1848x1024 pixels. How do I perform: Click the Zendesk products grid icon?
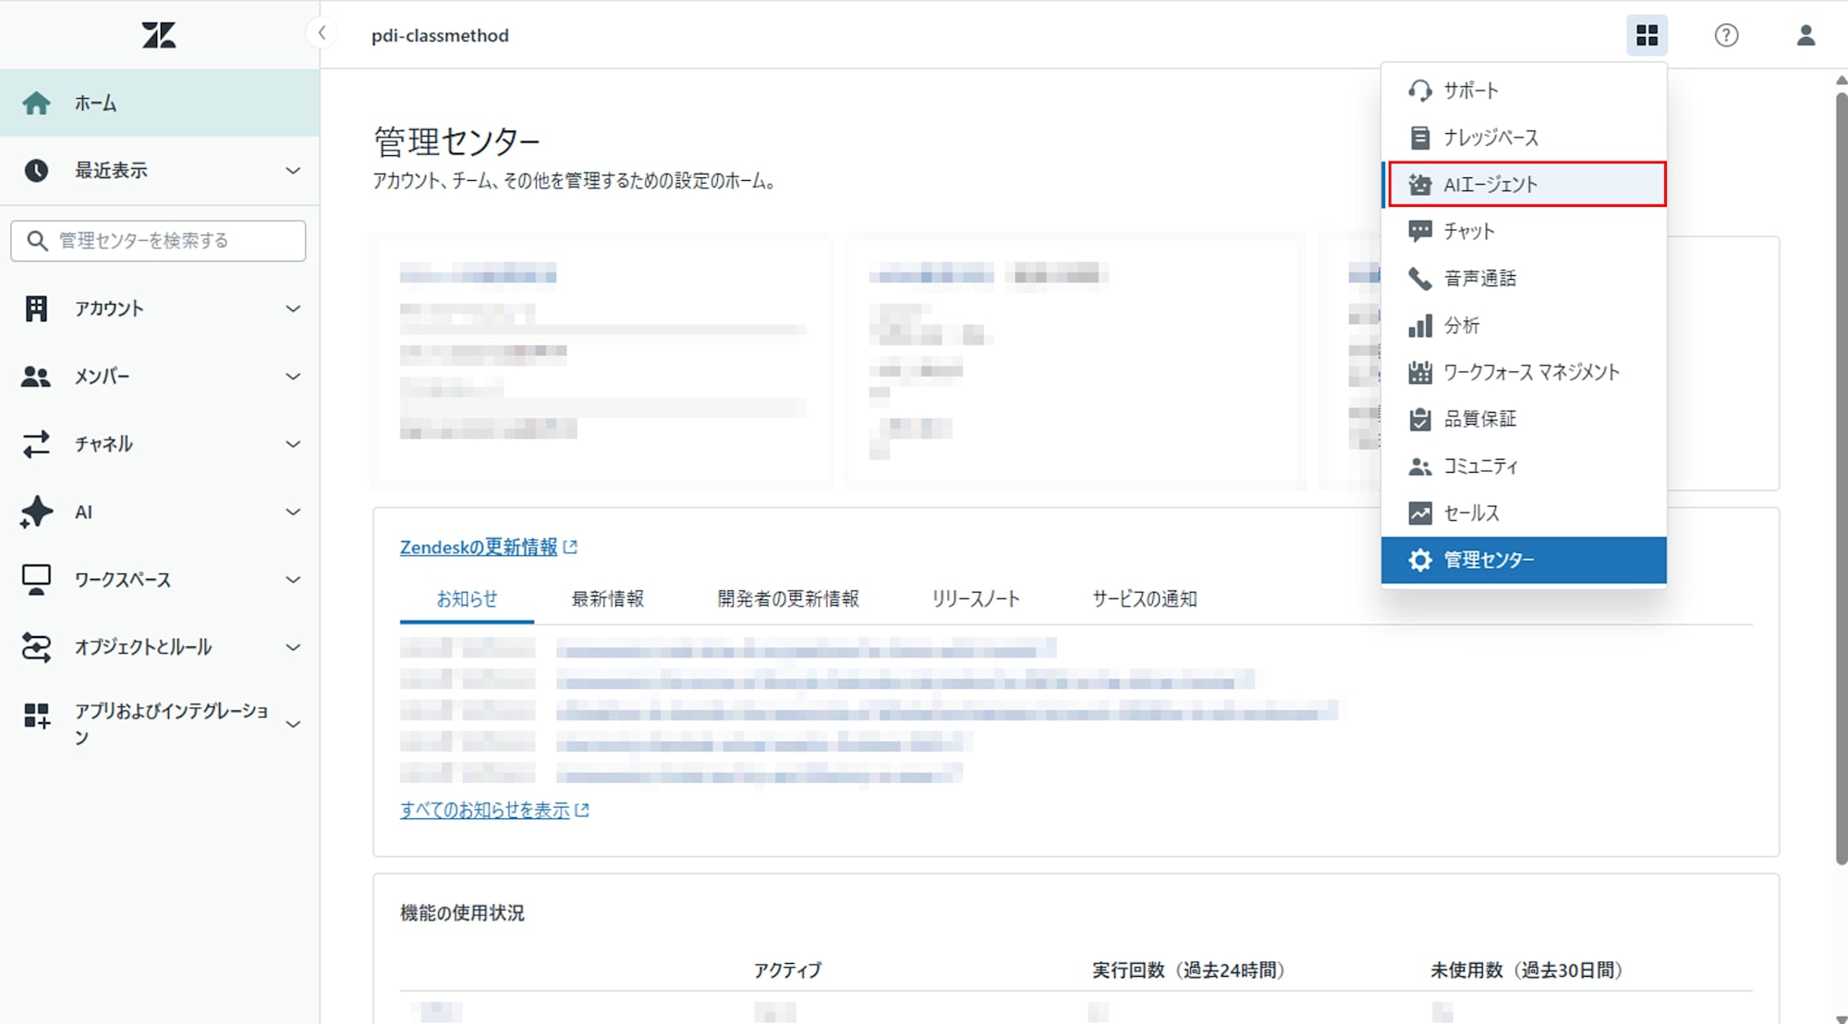pyautogui.click(x=1647, y=35)
